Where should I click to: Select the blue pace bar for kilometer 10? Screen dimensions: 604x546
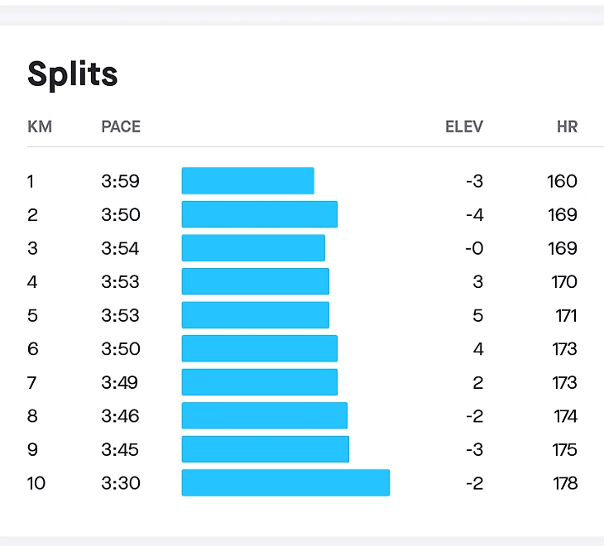(285, 483)
